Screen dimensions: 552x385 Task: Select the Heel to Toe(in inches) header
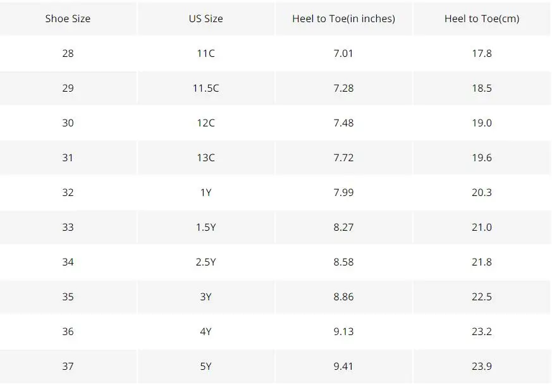[x=343, y=19]
